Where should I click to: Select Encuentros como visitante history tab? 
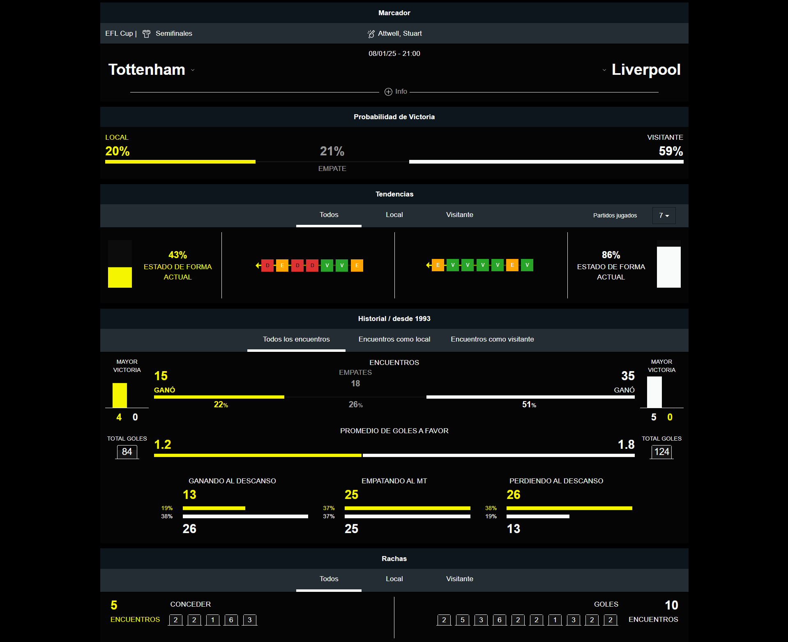(492, 339)
